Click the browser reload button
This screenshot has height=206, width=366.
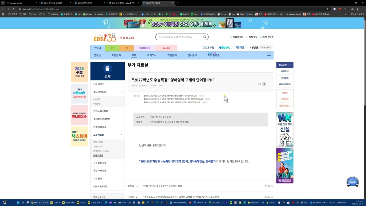(x=13, y=9)
